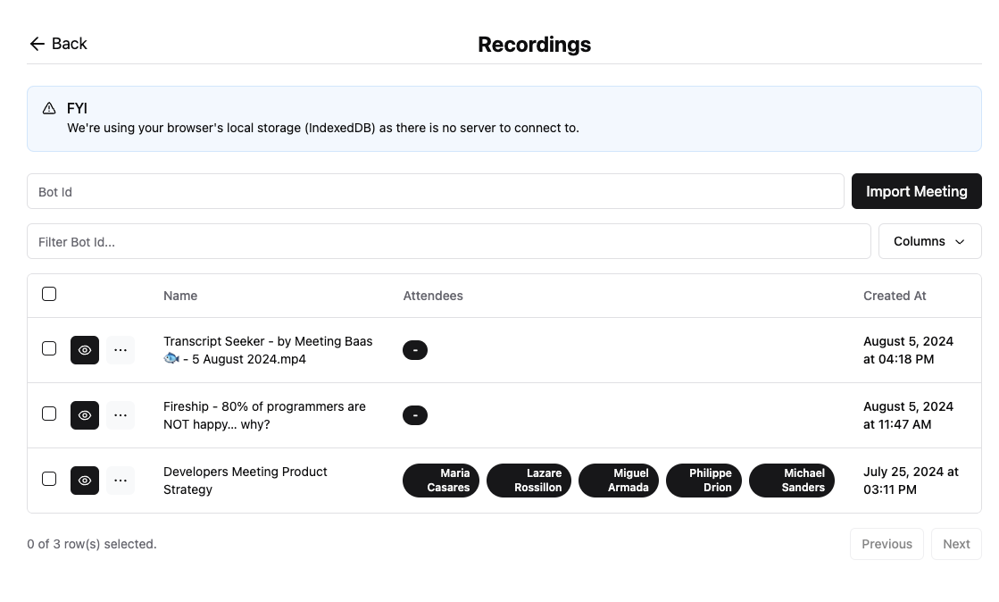Select the Developers Meeting Product Strategy row checkbox
This screenshot has width=999, height=602.
pyautogui.click(x=49, y=480)
